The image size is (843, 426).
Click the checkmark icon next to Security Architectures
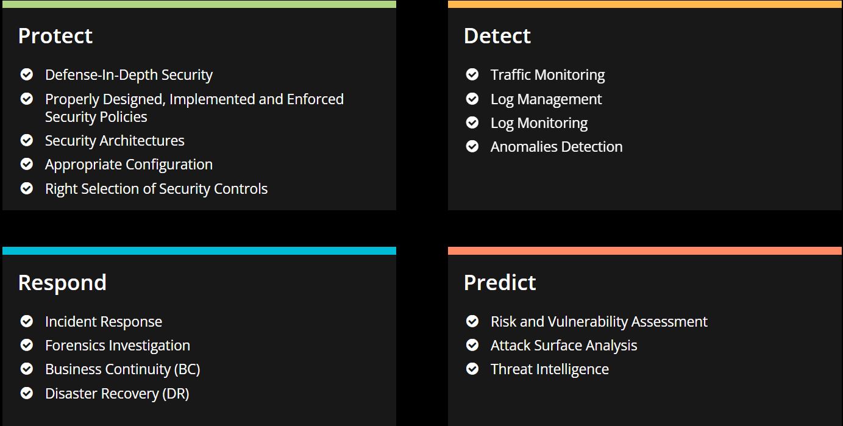click(x=27, y=140)
